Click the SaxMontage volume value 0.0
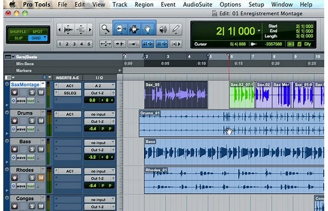328x211 pixels. coord(92,100)
